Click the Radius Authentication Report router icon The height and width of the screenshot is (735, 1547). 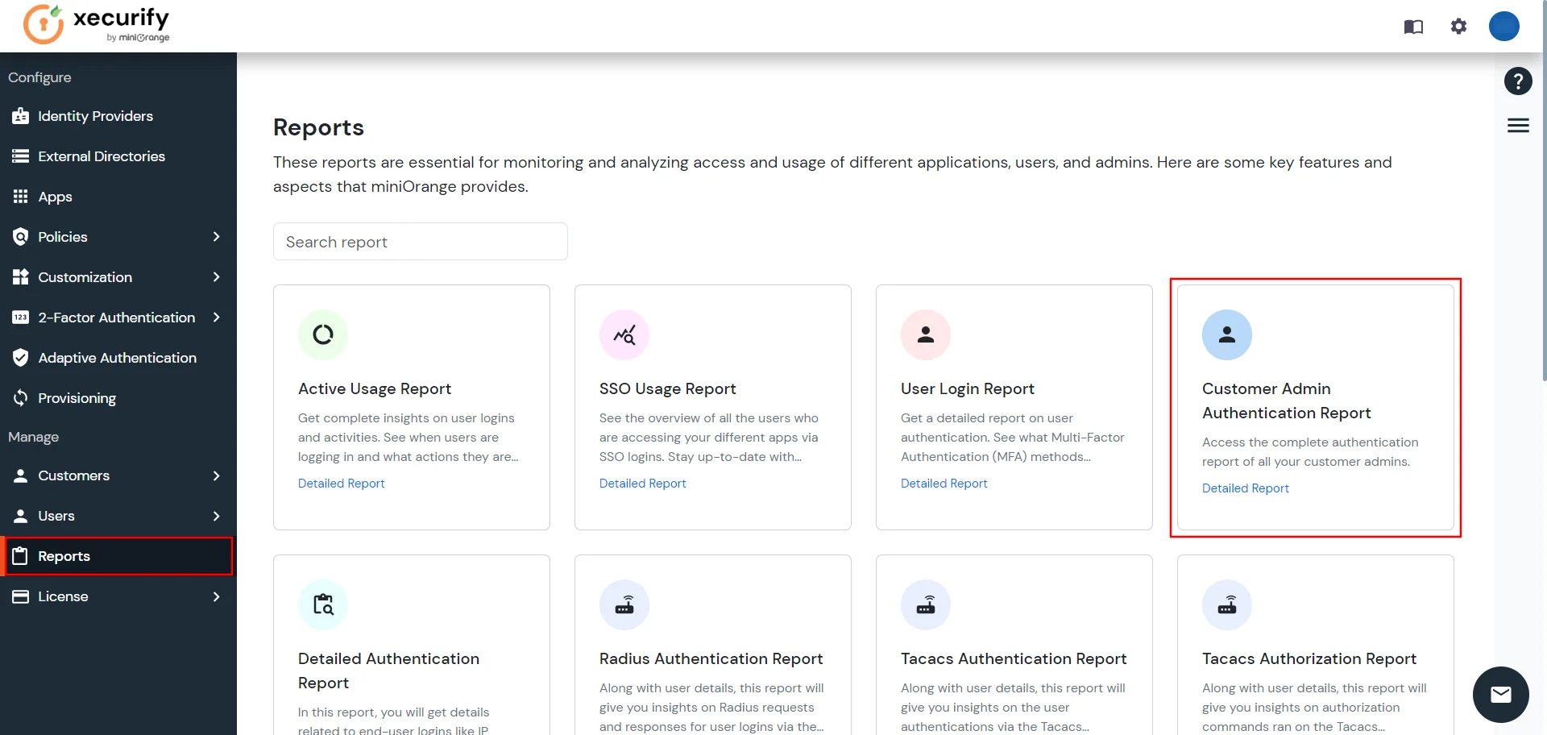[624, 604]
